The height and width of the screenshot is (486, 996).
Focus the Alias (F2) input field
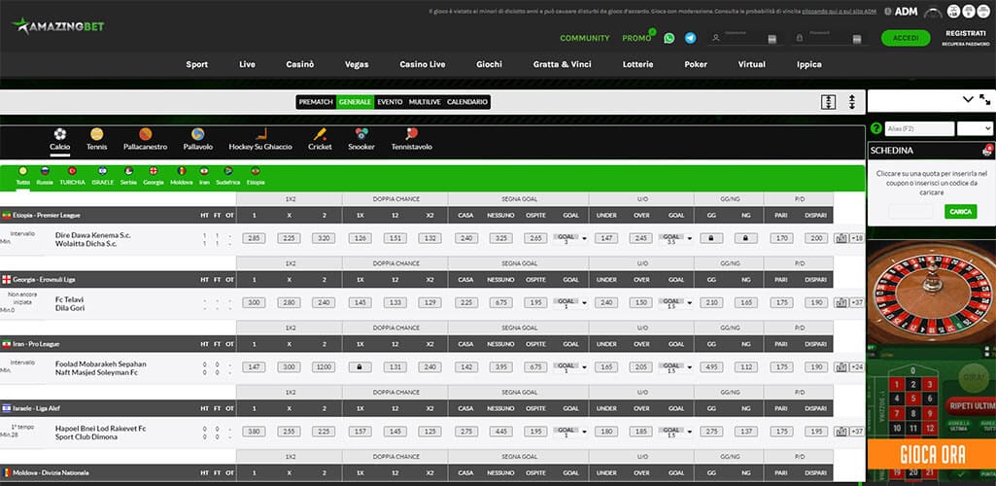tap(920, 128)
